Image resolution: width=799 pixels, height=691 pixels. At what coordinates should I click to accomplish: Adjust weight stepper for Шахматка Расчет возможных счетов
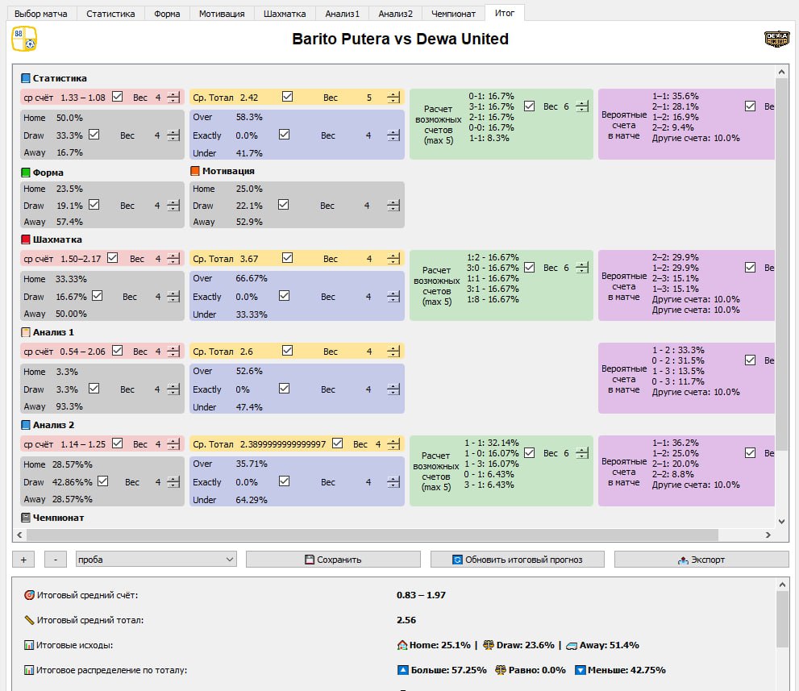[582, 268]
